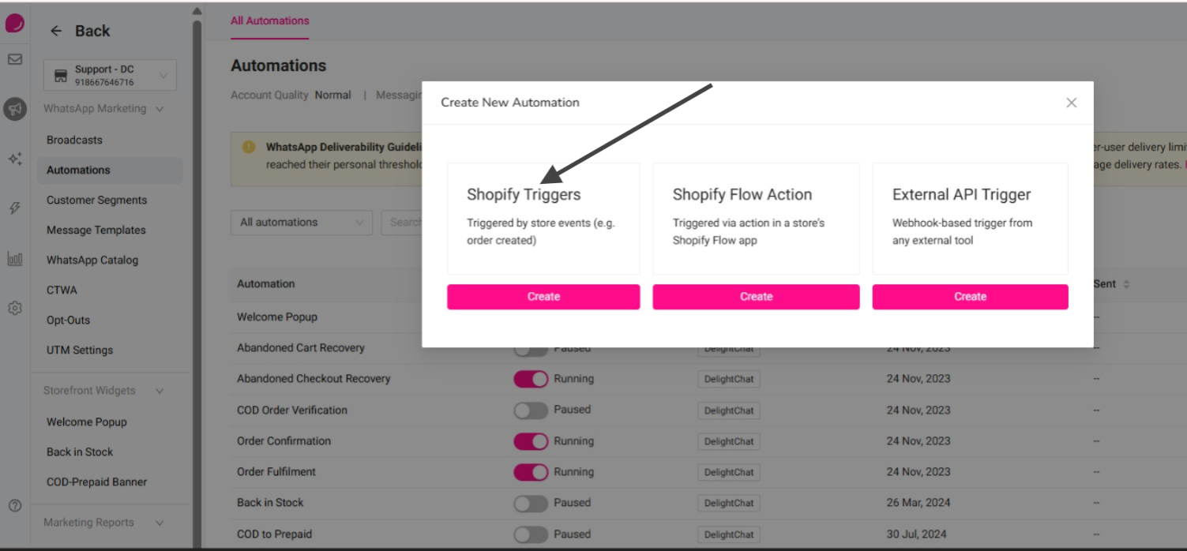1187x551 pixels.
Task: Click the yellow deliverability warning icon
Action: [249, 147]
